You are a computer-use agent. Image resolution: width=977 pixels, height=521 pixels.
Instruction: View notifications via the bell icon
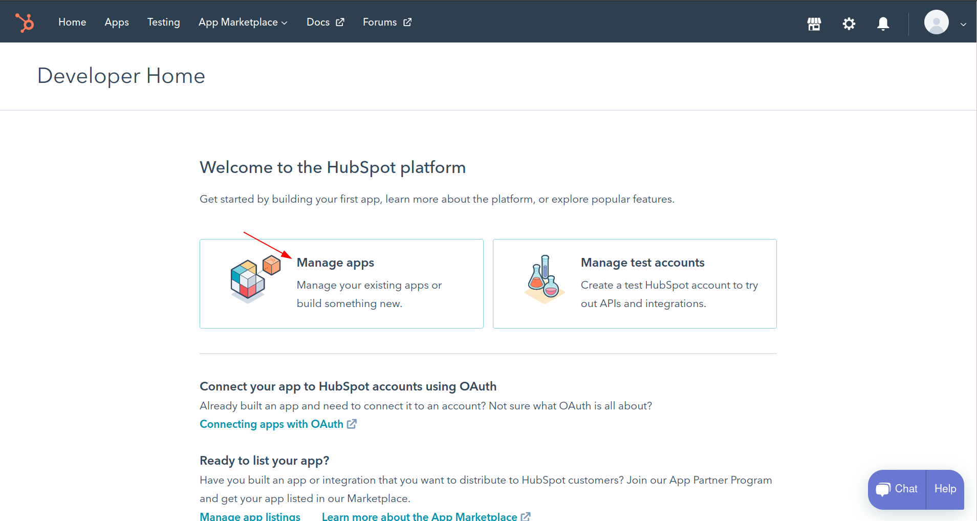pyautogui.click(x=882, y=23)
